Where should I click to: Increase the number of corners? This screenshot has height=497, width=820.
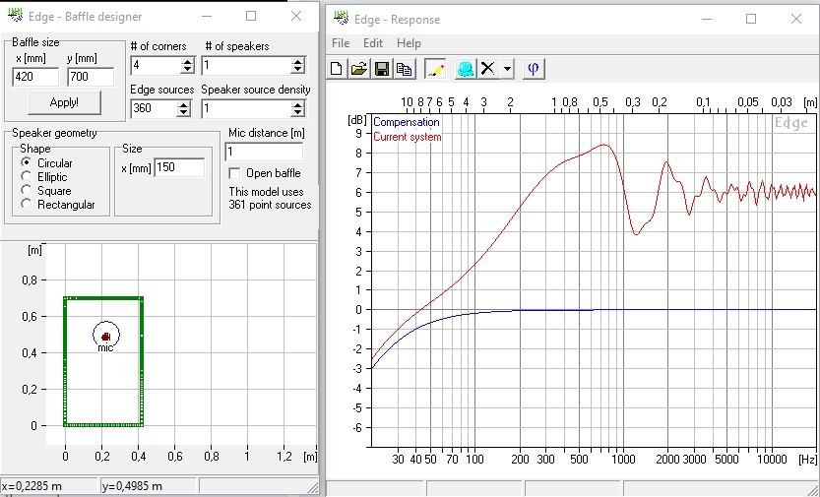(187, 62)
